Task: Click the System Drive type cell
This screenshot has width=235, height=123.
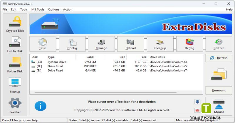Action: (57, 62)
